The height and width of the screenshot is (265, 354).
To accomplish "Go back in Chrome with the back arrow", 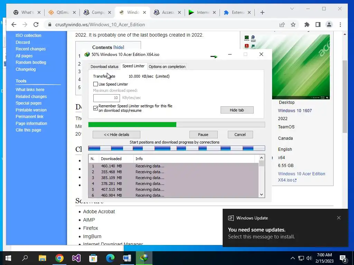I will [14, 24].
